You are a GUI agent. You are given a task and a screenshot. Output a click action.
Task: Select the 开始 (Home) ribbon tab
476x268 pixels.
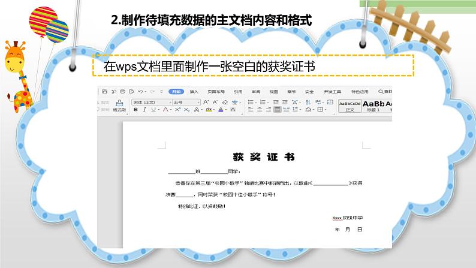click(x=176, y=92)
